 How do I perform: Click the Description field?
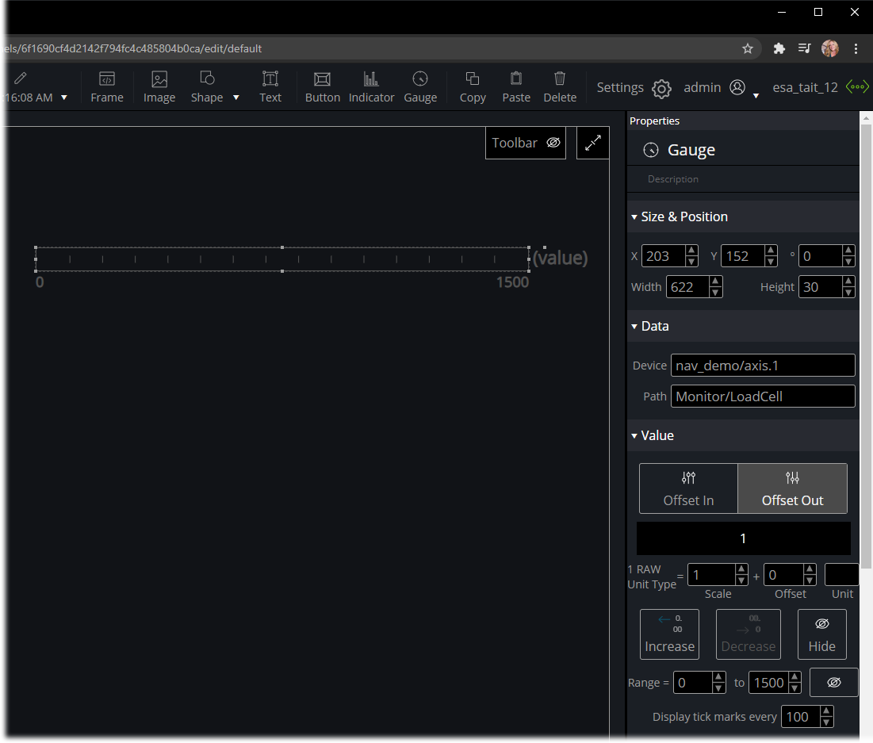tap(743, 178)
